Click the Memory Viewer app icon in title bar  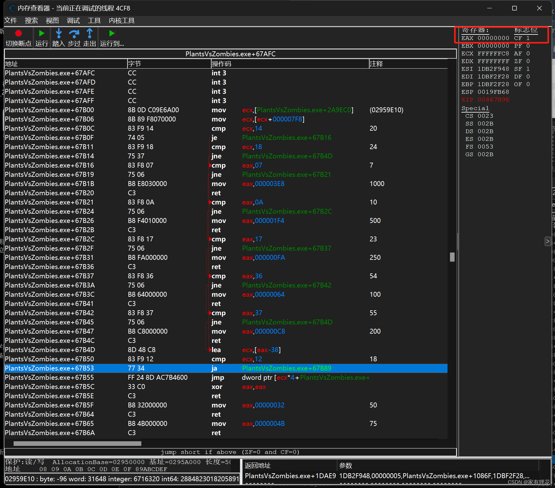12,8
